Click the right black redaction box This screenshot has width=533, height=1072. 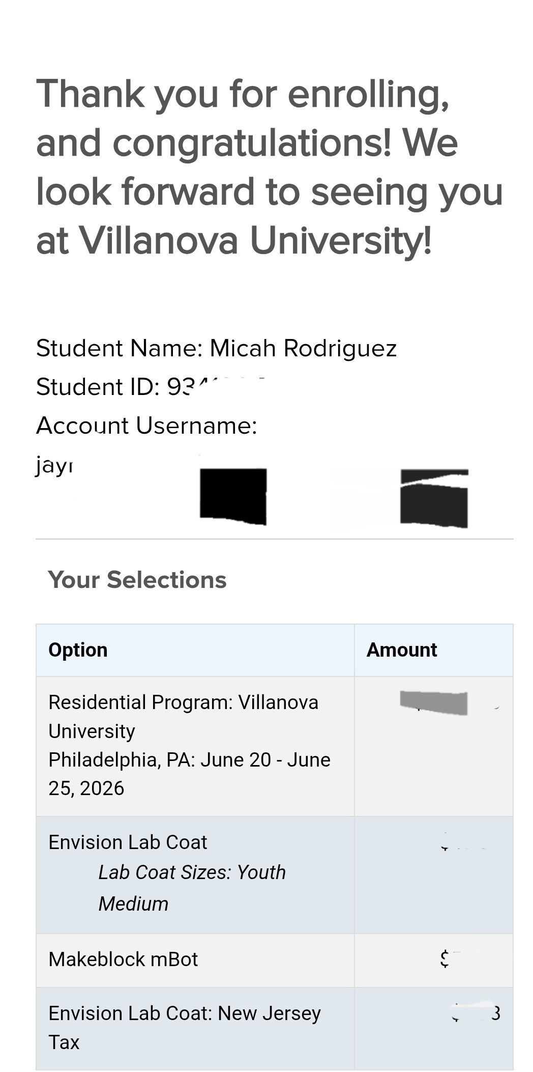(434, 498)
